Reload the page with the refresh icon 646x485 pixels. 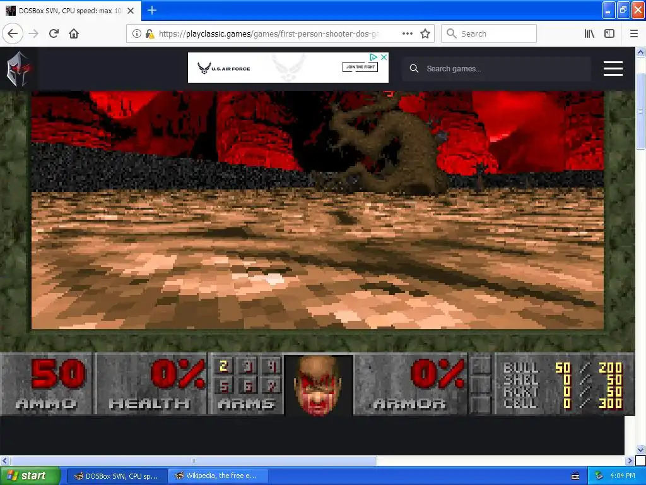(54, 33)
